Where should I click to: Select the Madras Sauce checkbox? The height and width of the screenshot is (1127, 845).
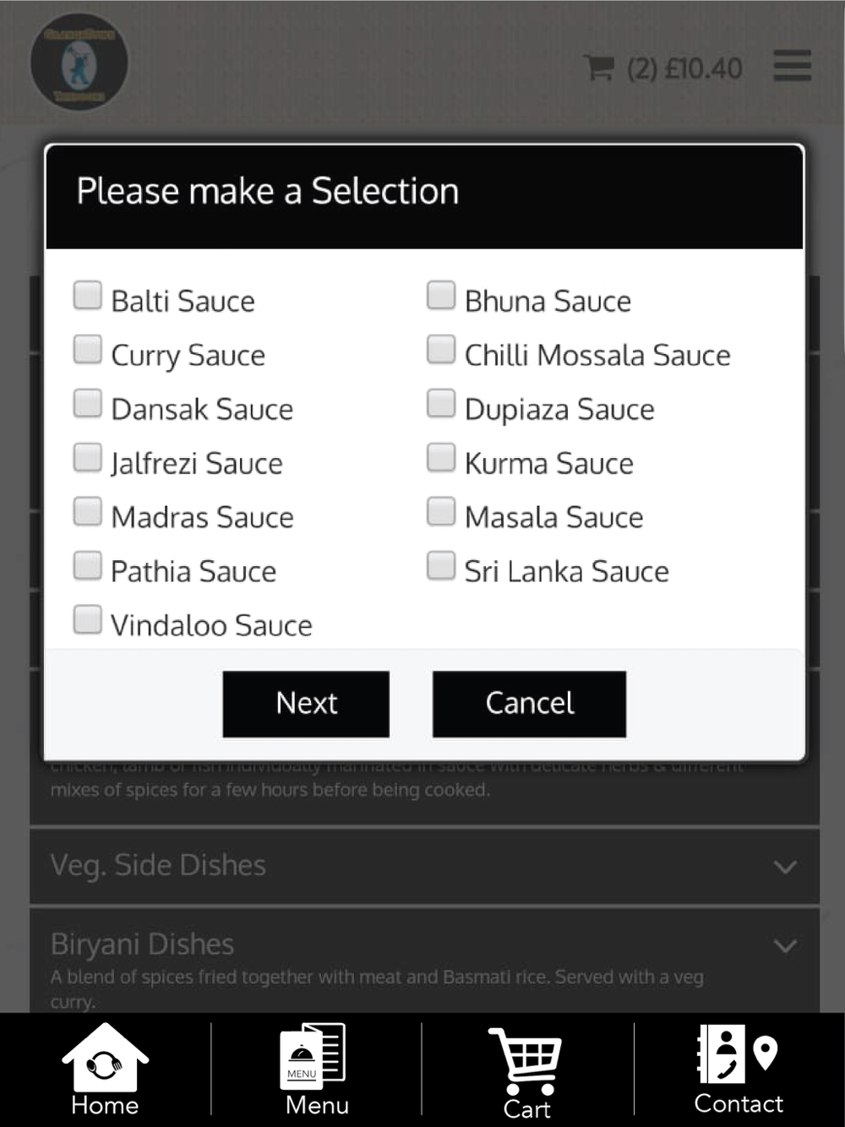click(88, 512)
